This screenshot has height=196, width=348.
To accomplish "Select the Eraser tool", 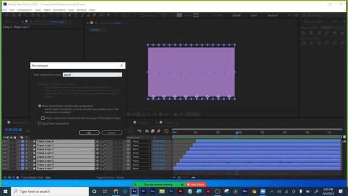I will pos(94,15).
